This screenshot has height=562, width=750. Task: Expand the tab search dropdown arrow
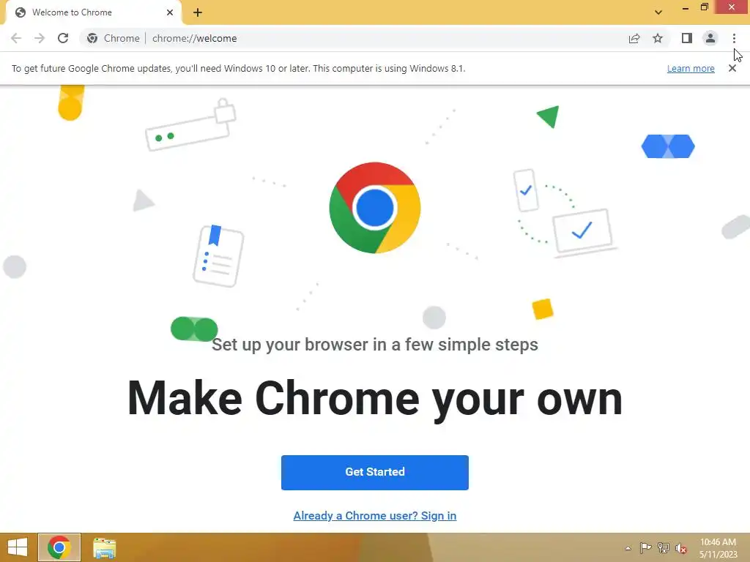[x=658, y=12]
